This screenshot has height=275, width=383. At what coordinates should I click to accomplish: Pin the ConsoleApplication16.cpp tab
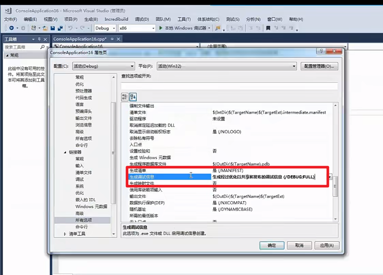point(112,39)
